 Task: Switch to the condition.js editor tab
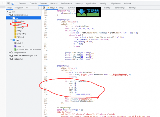tap(120, 8)
